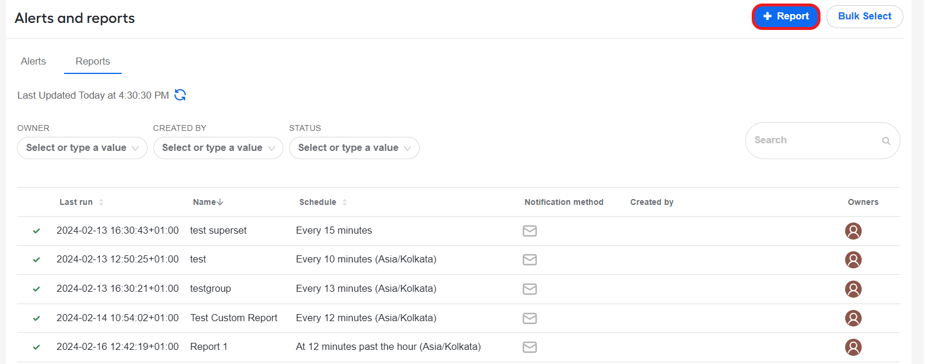931x364 pixels.
Task: Click owner avatar in test superset row
Action: [853, 231]
